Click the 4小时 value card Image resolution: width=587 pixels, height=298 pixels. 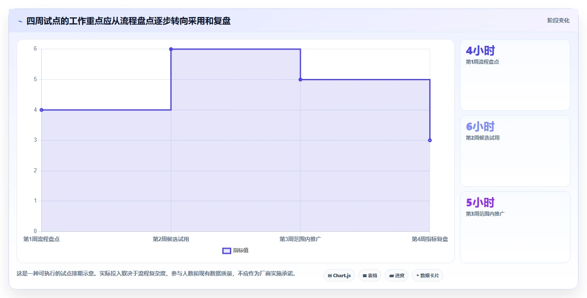coord(515,75)
